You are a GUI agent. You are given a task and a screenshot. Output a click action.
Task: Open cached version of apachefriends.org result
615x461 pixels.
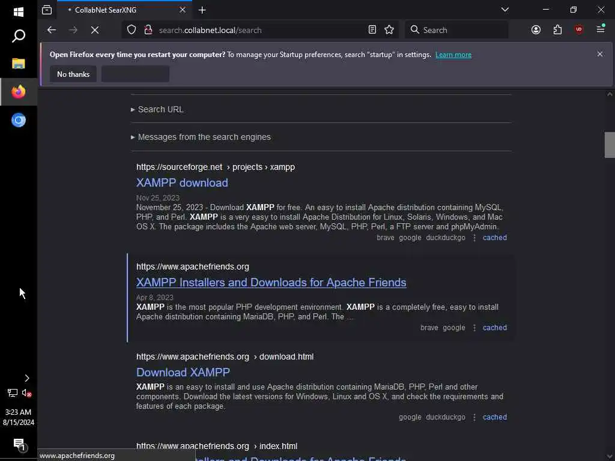(495, 328)
